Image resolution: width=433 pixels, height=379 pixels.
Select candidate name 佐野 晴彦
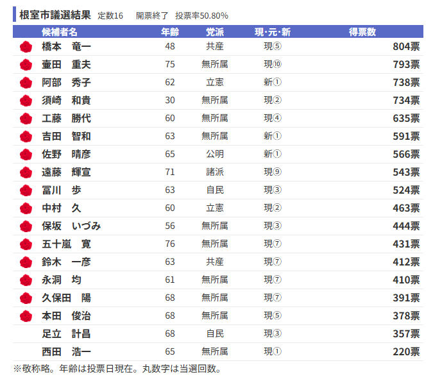pyautogui.click(x=66, y=154)
